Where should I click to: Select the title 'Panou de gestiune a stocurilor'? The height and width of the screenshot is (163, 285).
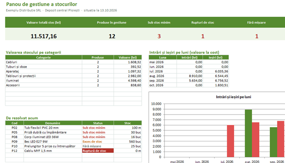click(x=42, y=4)
